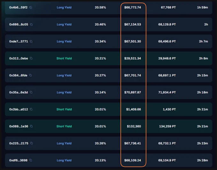Copy address 0x4b6...59f2 with its copy icon
Viewport: 217px width, 170px height.
(x=31, y=7)
